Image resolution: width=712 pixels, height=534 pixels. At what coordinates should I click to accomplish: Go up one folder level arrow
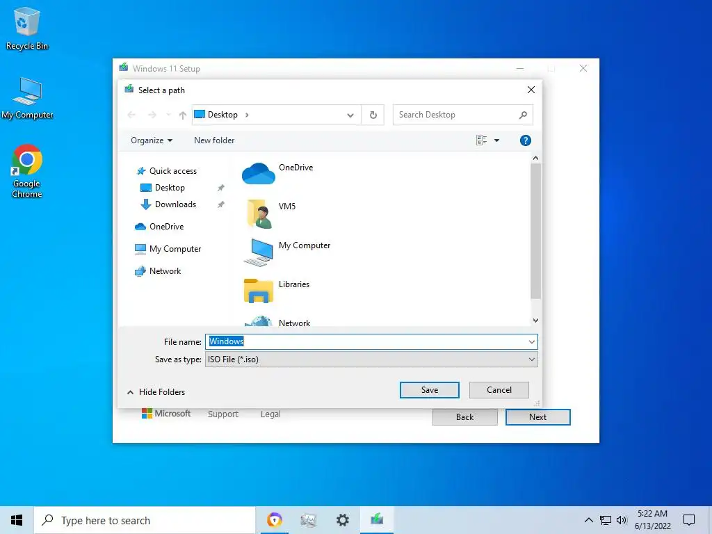click(x=183, y=115)
